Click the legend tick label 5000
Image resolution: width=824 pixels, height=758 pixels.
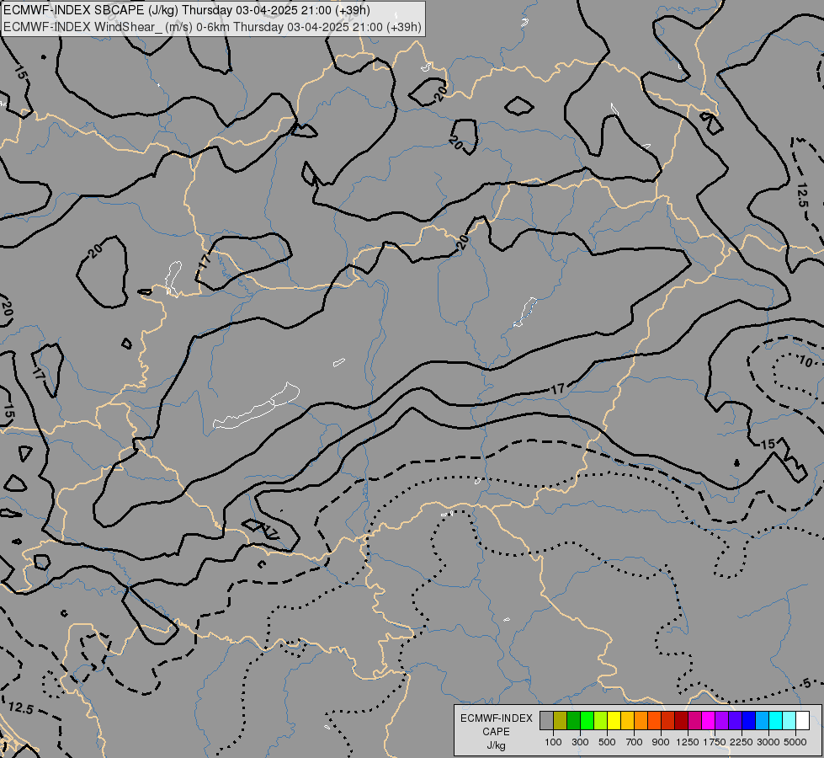pyautogui.click(x=795, y=742)
